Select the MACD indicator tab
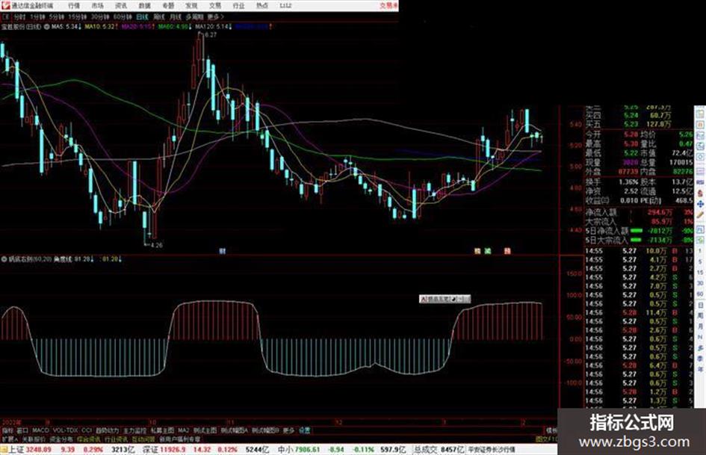706x455 pixels. click(40, 430)
